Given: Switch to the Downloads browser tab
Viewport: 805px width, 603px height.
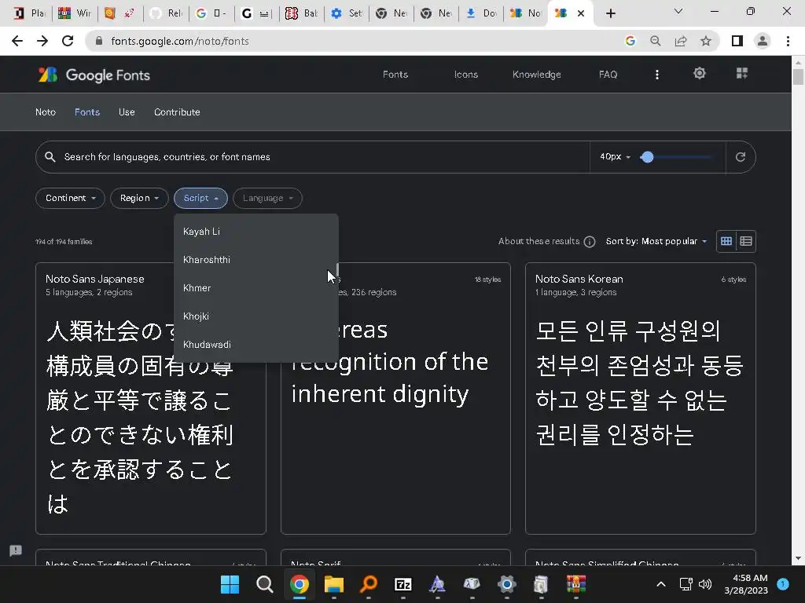Looking at the screenshot, I should [480, 13].
